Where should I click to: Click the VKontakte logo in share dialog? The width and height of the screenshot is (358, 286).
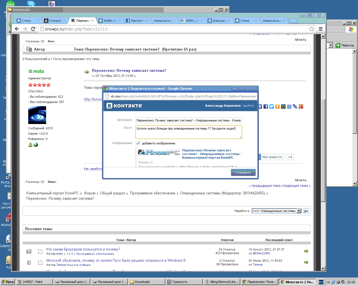(x=124, y=106)
